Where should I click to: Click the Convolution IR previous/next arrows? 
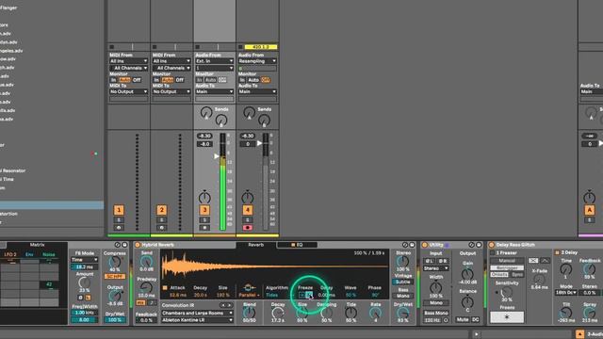(226, 305)
